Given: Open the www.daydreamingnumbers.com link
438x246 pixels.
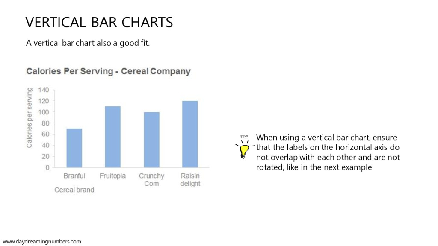Looking at the screenshot, I should [42, 242].
